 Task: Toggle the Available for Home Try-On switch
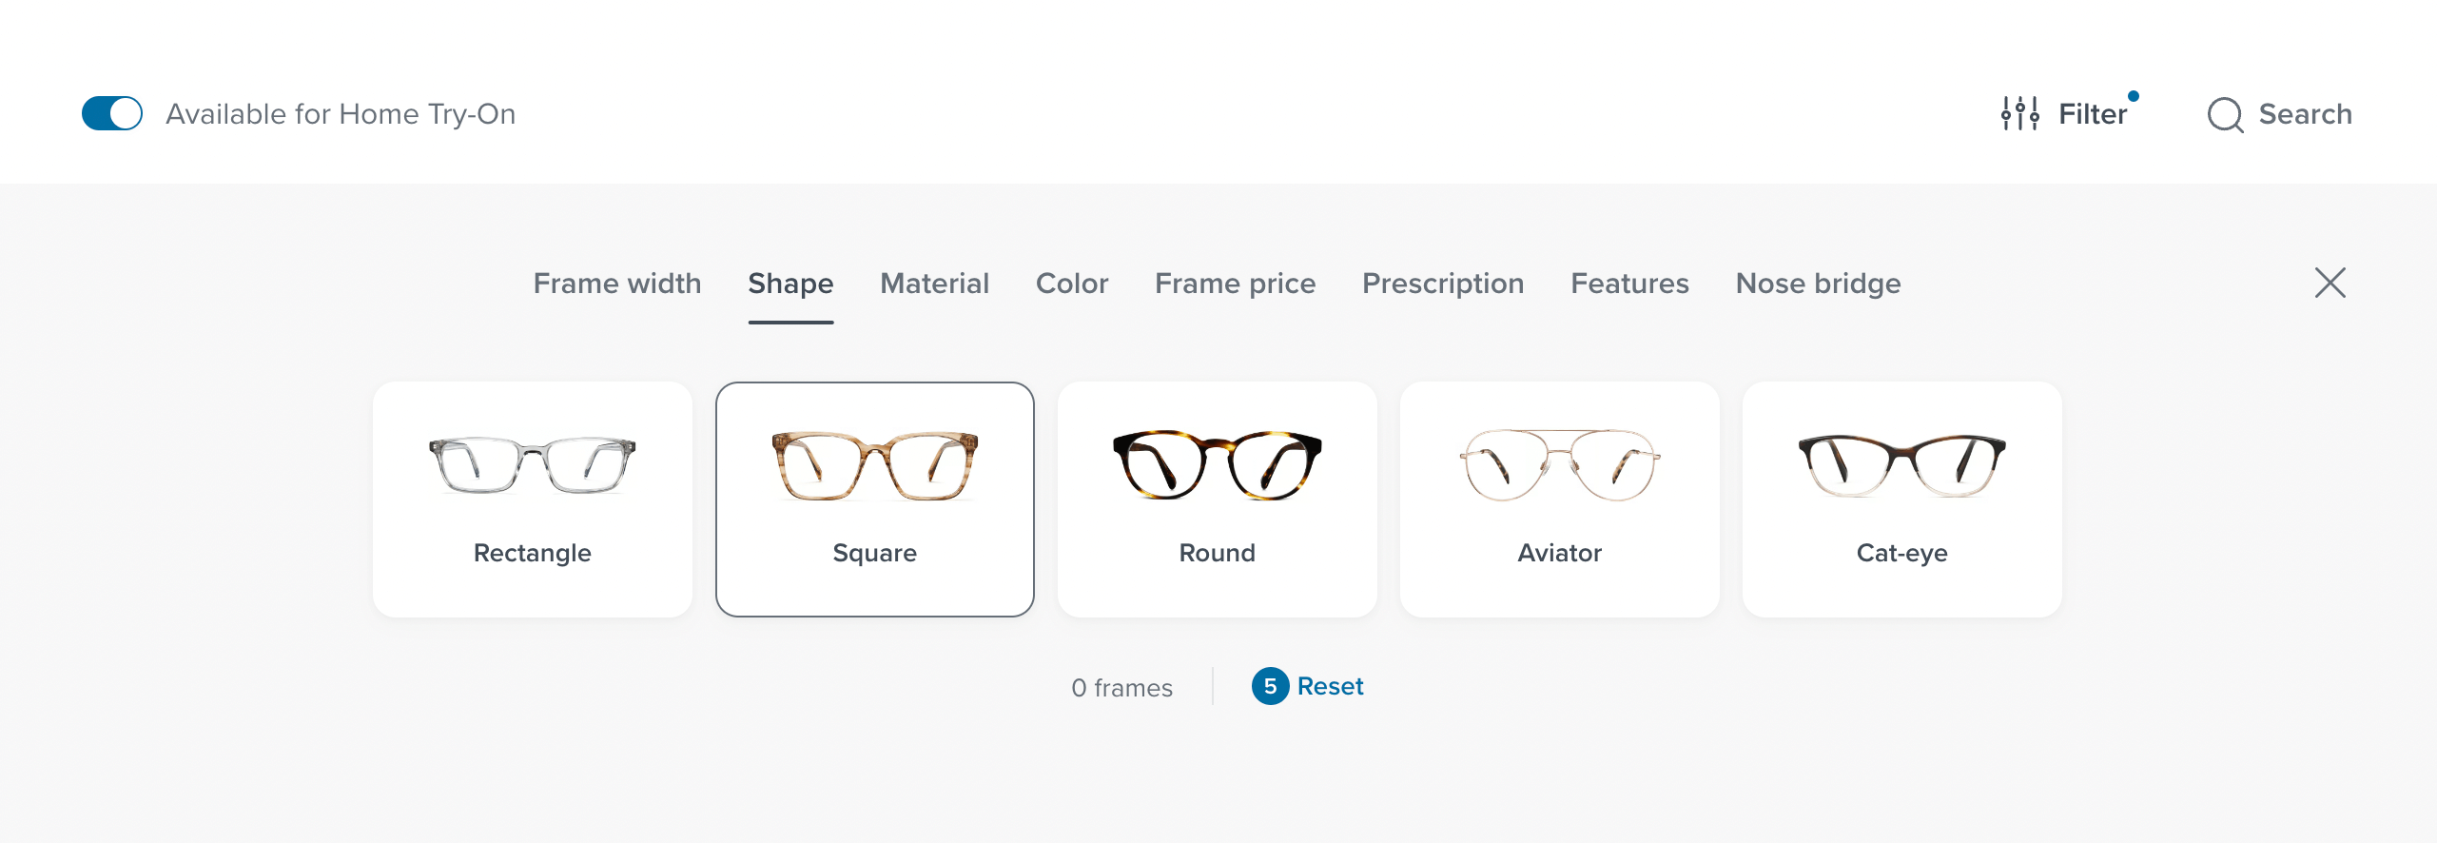point(112,114)
